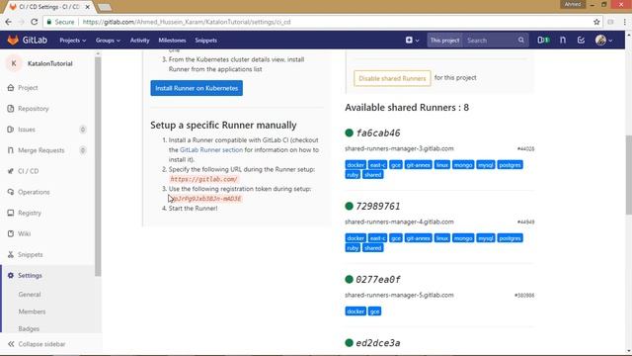Open Merge Requests in the sidebar
This screenshot has height=356, width=632.
(41, 150)
